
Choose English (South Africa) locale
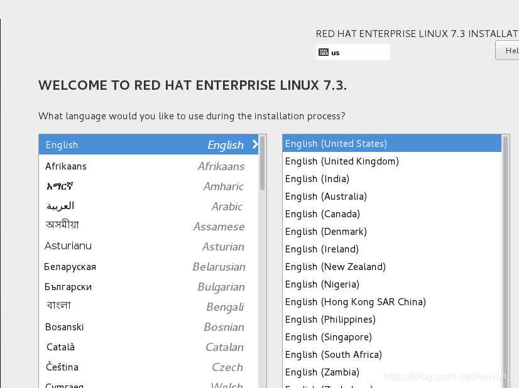(392, 354)
